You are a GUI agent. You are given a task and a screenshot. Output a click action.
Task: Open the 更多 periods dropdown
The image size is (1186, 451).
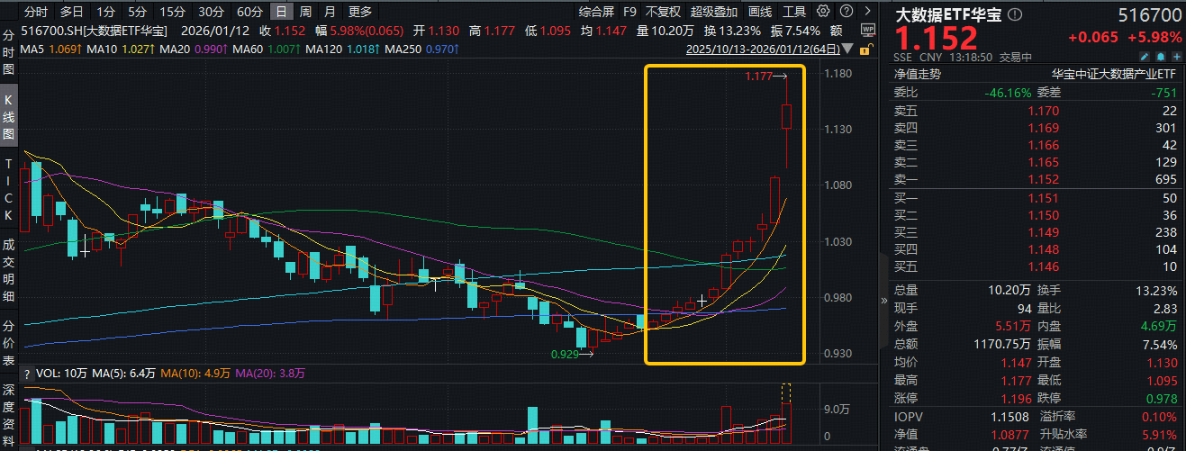point(359,12)
